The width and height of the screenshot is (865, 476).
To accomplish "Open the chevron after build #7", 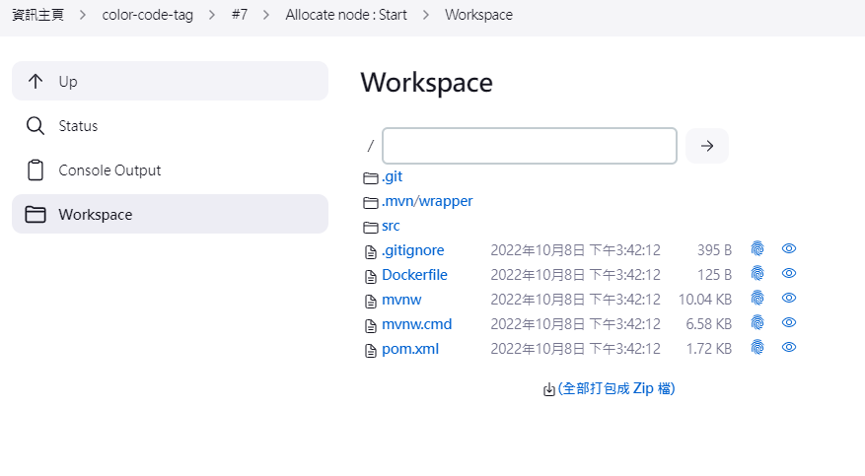I will coord(266,15).
